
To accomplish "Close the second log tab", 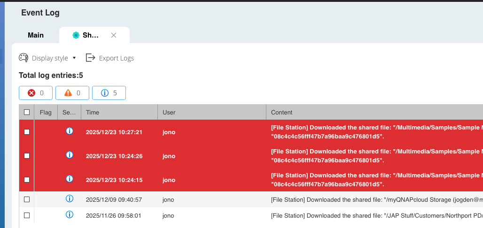I will tap(114, 35).
